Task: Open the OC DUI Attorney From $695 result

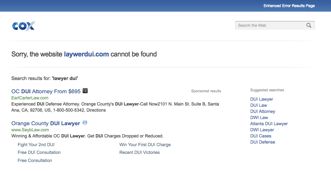Action: pyautogui.click(x=46, y=91)
